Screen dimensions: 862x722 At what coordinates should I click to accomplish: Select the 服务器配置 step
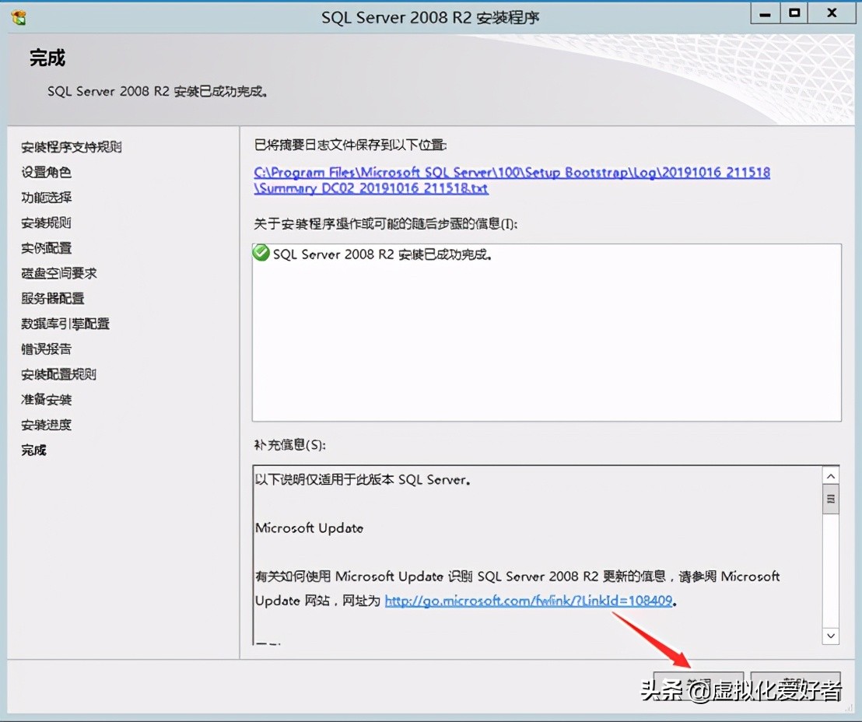tap(53, 299)
